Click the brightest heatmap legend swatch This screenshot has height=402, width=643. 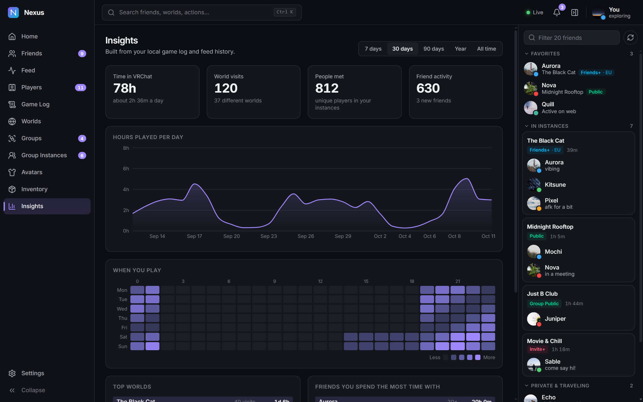point(477,357)
